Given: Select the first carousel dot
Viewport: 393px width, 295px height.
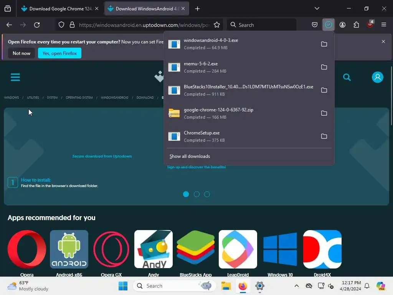Looking at the screenshot, I should pyautogui.click(x=186, y=194).
